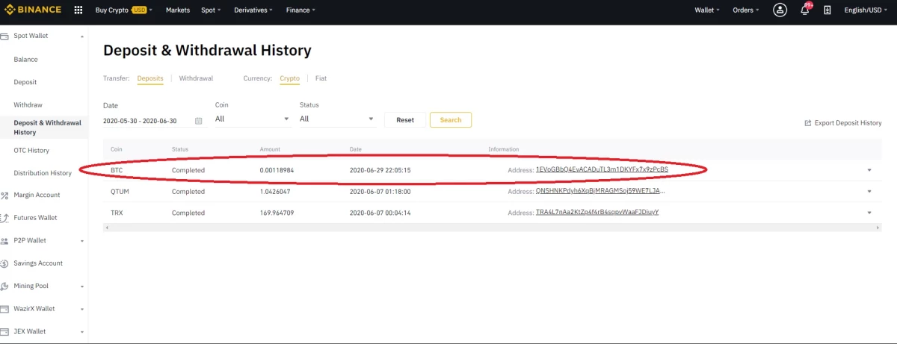Open the user profile icon

click(x=780, y=10)
